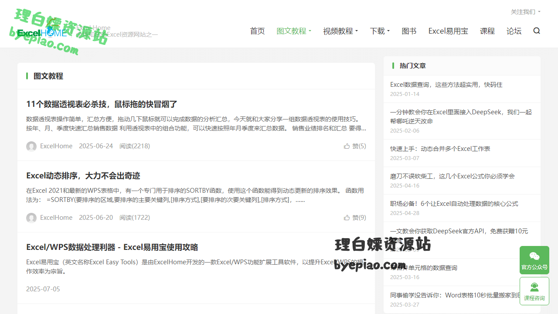
Task: Open hot article 一文教会你获取DeepSeek官方API
Action: point(459,235)
